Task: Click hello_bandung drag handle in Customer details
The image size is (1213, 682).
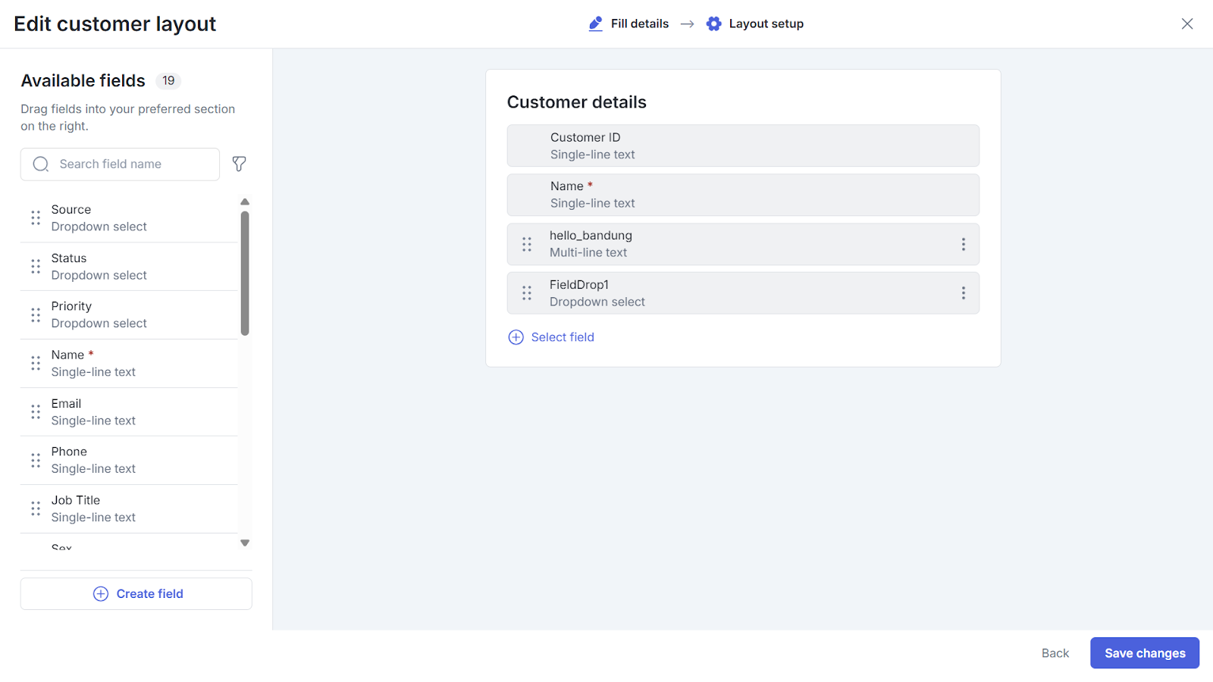Action: point(527,244)
